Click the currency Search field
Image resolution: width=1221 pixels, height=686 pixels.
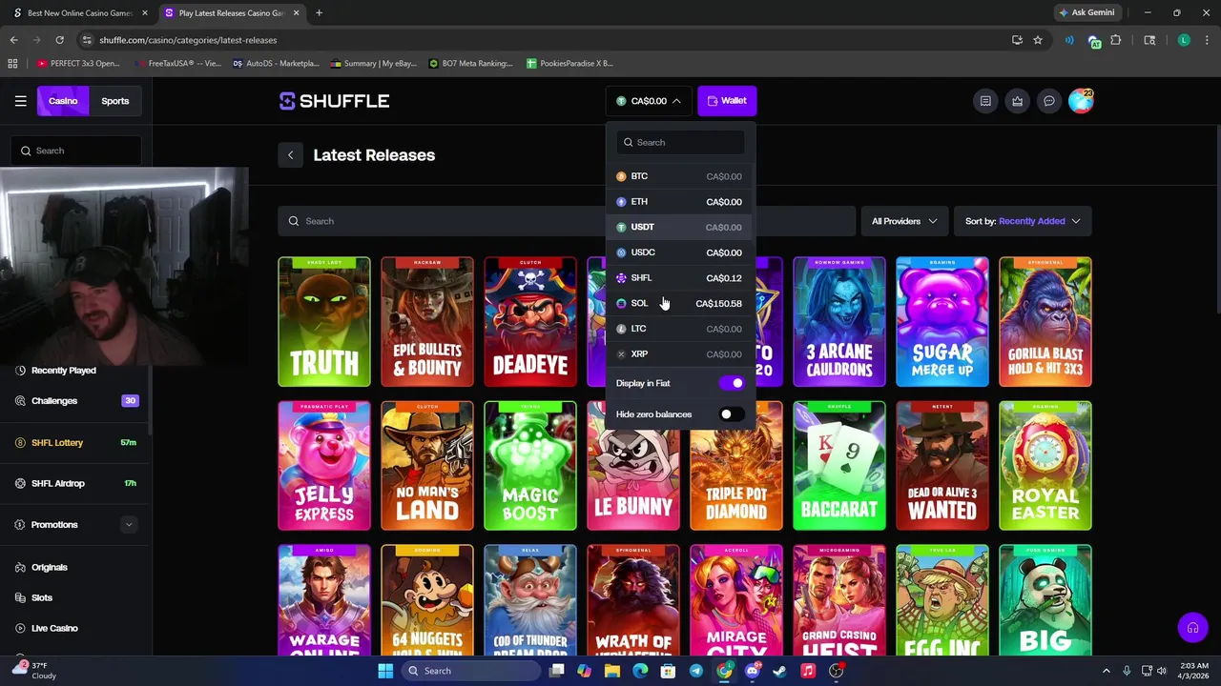680,142
